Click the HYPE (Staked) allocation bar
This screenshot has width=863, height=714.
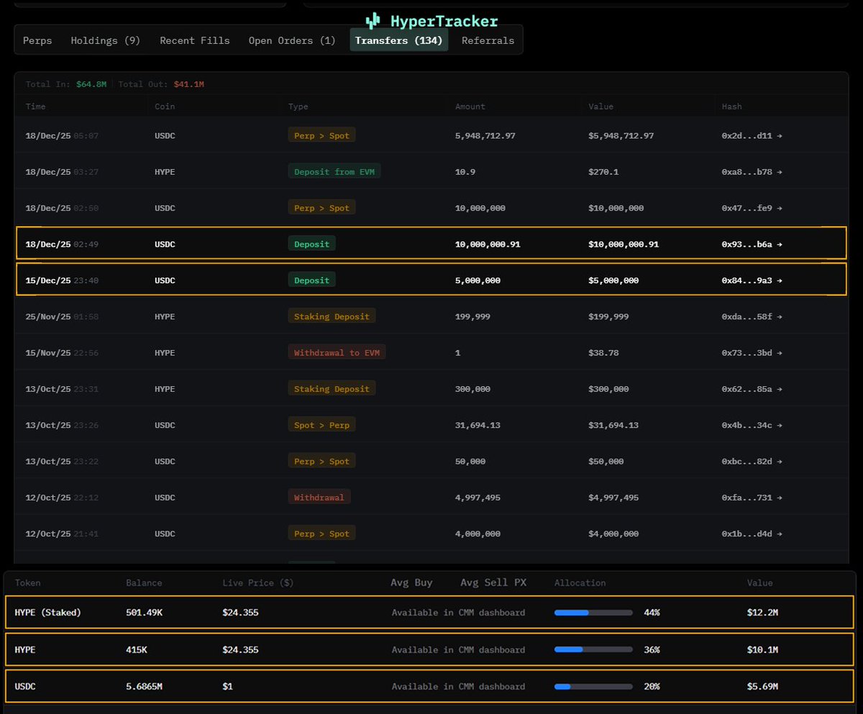[593, 613]
